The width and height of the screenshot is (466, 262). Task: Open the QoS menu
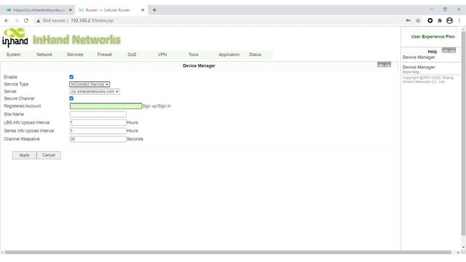132,55
